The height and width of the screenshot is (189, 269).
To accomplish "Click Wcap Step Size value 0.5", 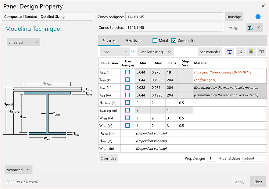I will [x=185, y=126].
